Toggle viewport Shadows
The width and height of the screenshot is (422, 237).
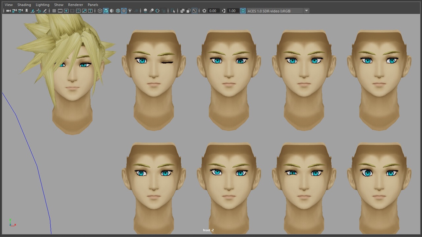click(136, 11)
